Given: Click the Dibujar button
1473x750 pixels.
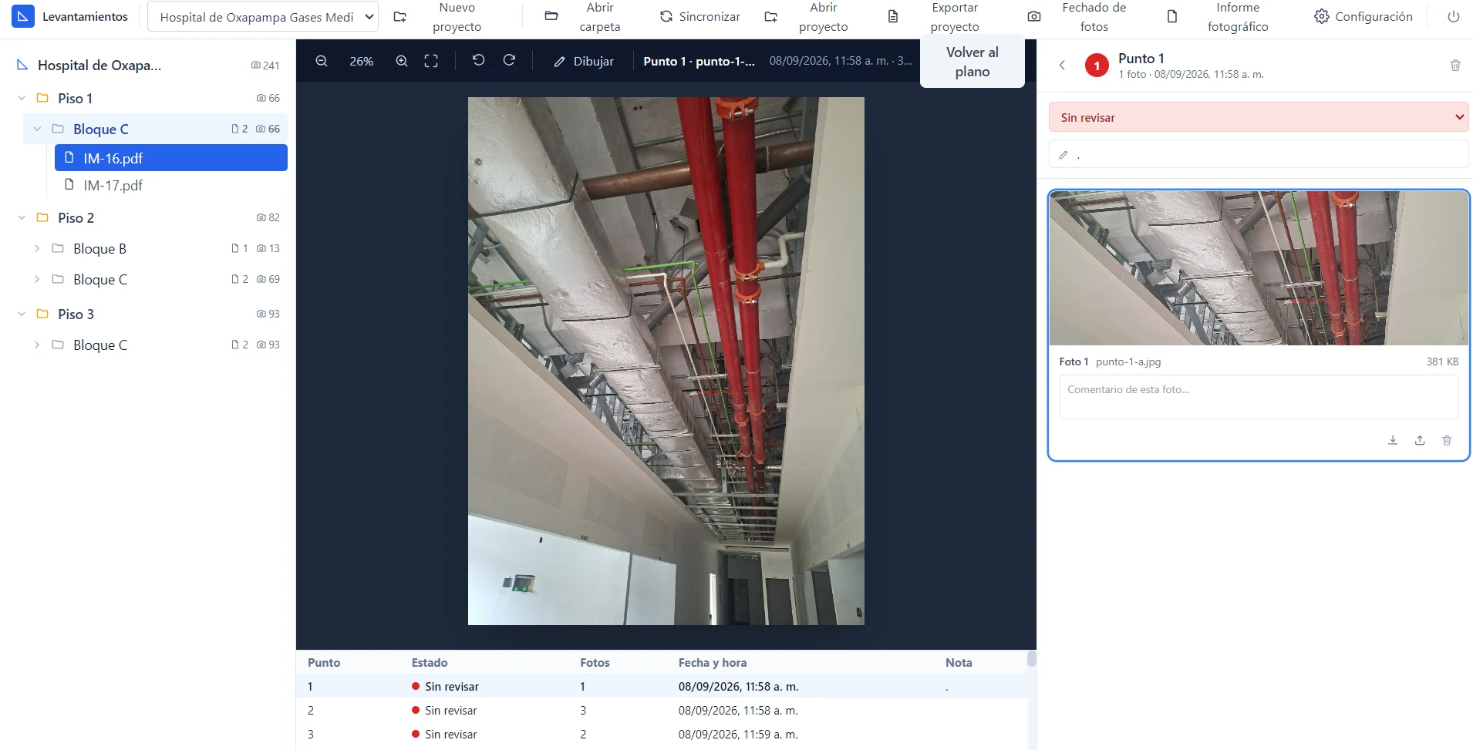Looking at the screenshot, I should tap(584, 61).
